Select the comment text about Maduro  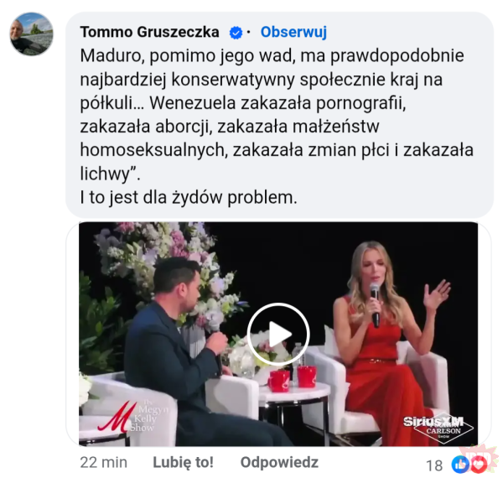coord(277,127)
